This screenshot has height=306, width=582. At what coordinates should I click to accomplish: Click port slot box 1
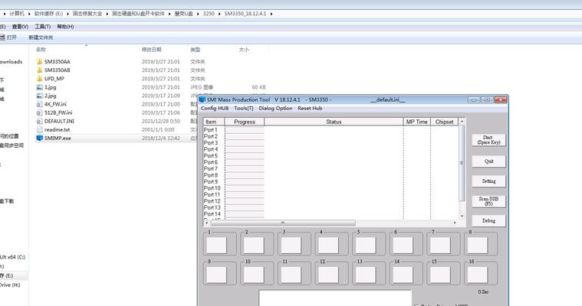217,246
